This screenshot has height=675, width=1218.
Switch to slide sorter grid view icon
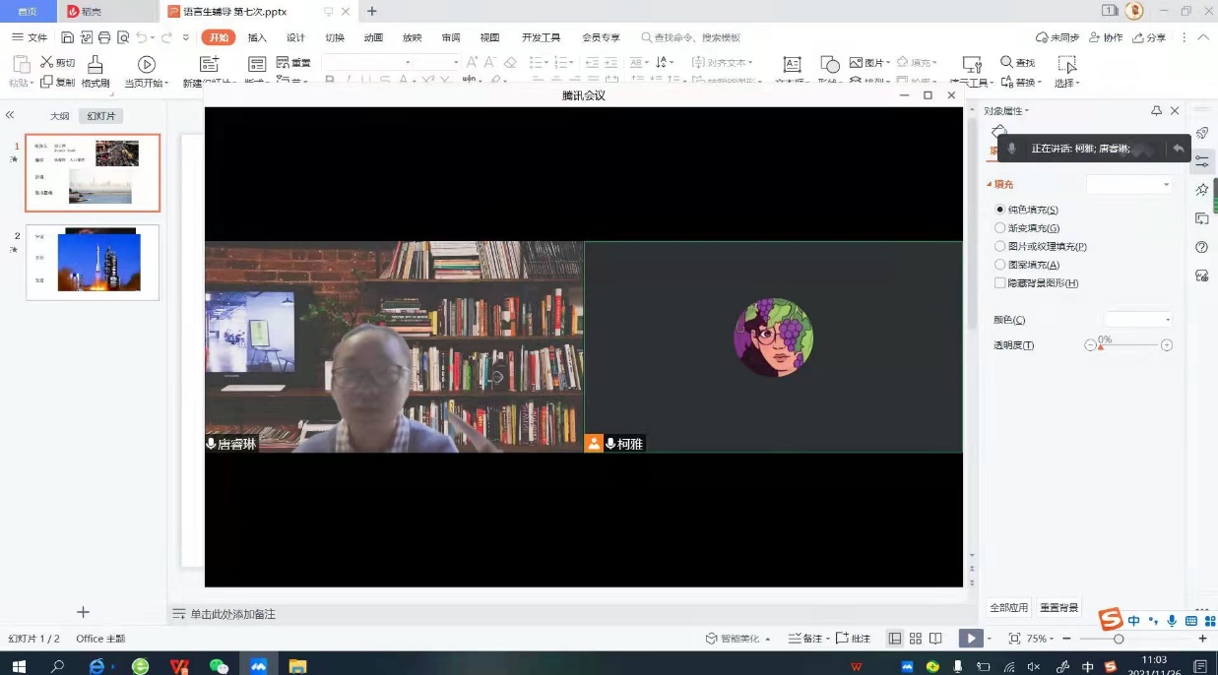(915, 639)
